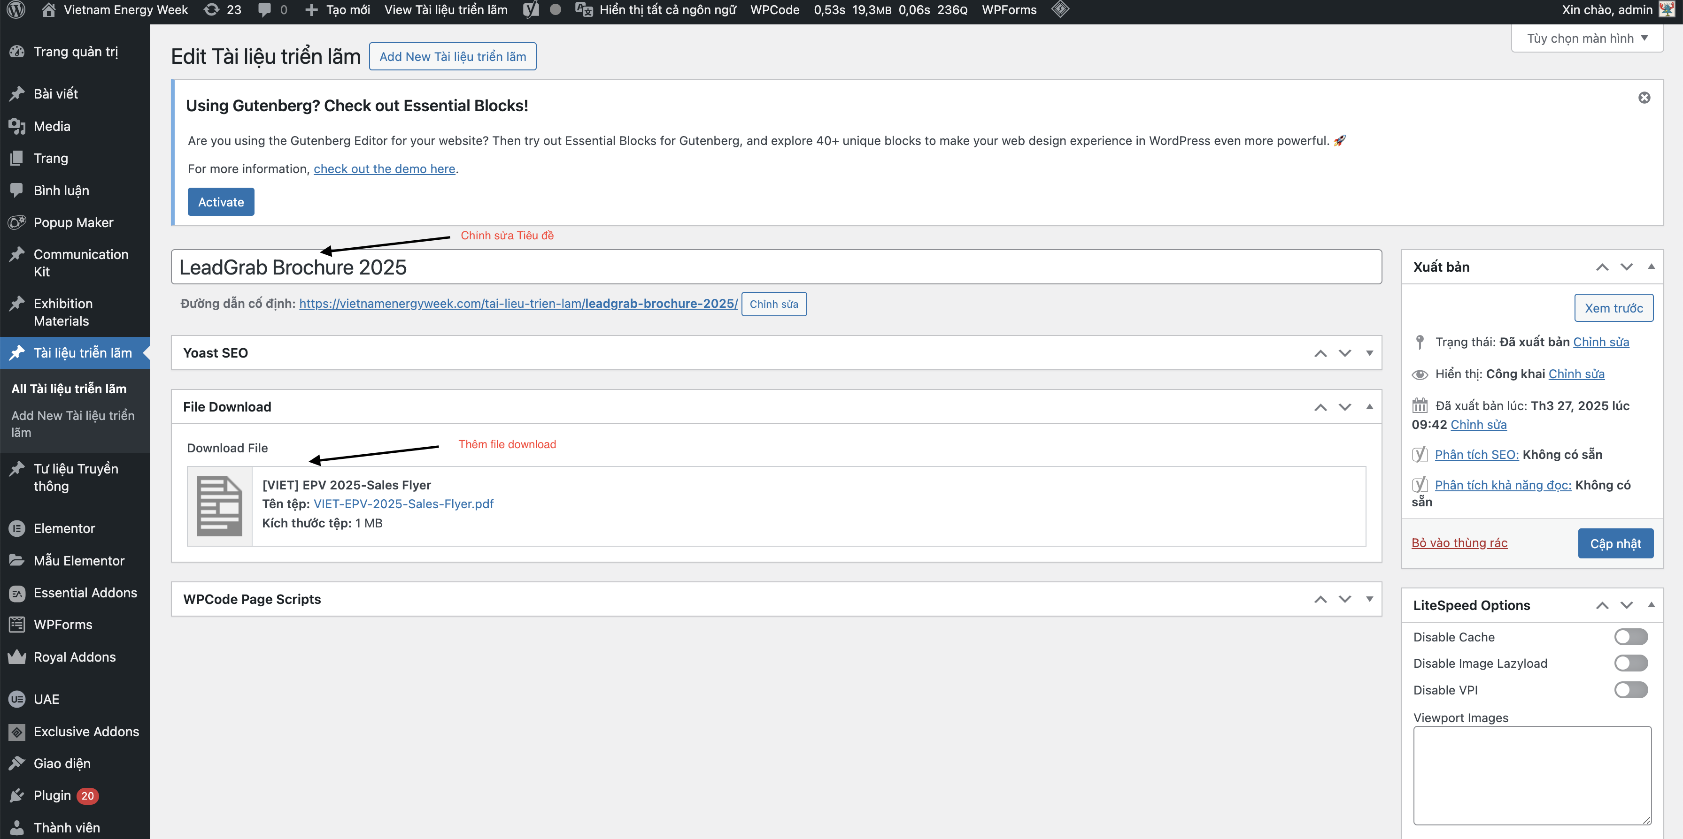Open WPForms in the sidebar menu
This screenshot has height=839, width=1683.
point(63,624)
